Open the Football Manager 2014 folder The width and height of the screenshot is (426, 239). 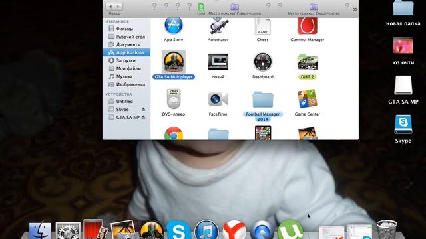(262, 99)
